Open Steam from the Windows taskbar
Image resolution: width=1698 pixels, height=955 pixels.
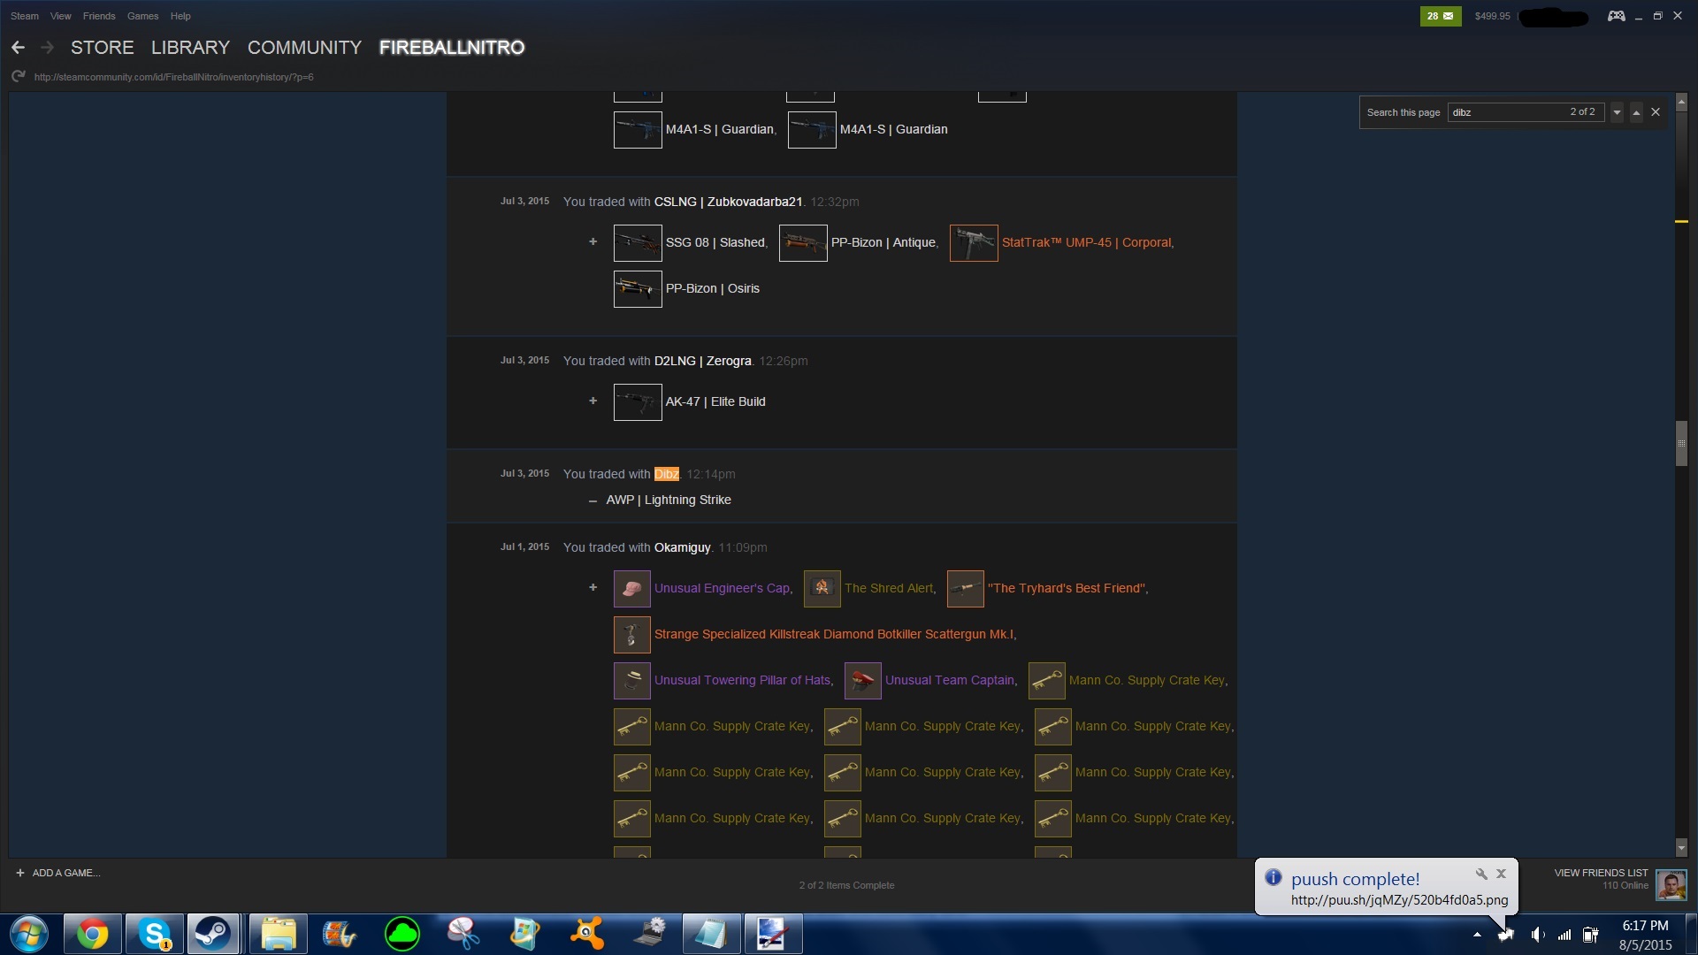pyautogui.click(x=212, y=934)
